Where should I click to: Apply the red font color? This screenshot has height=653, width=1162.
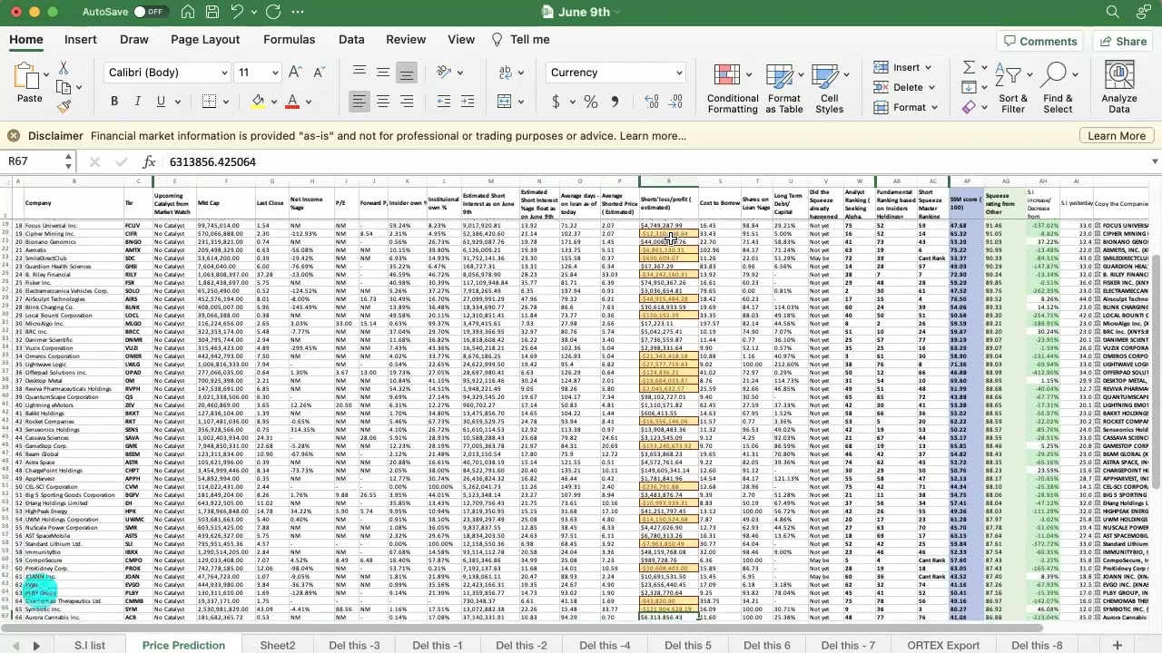[x=292, y=102]
